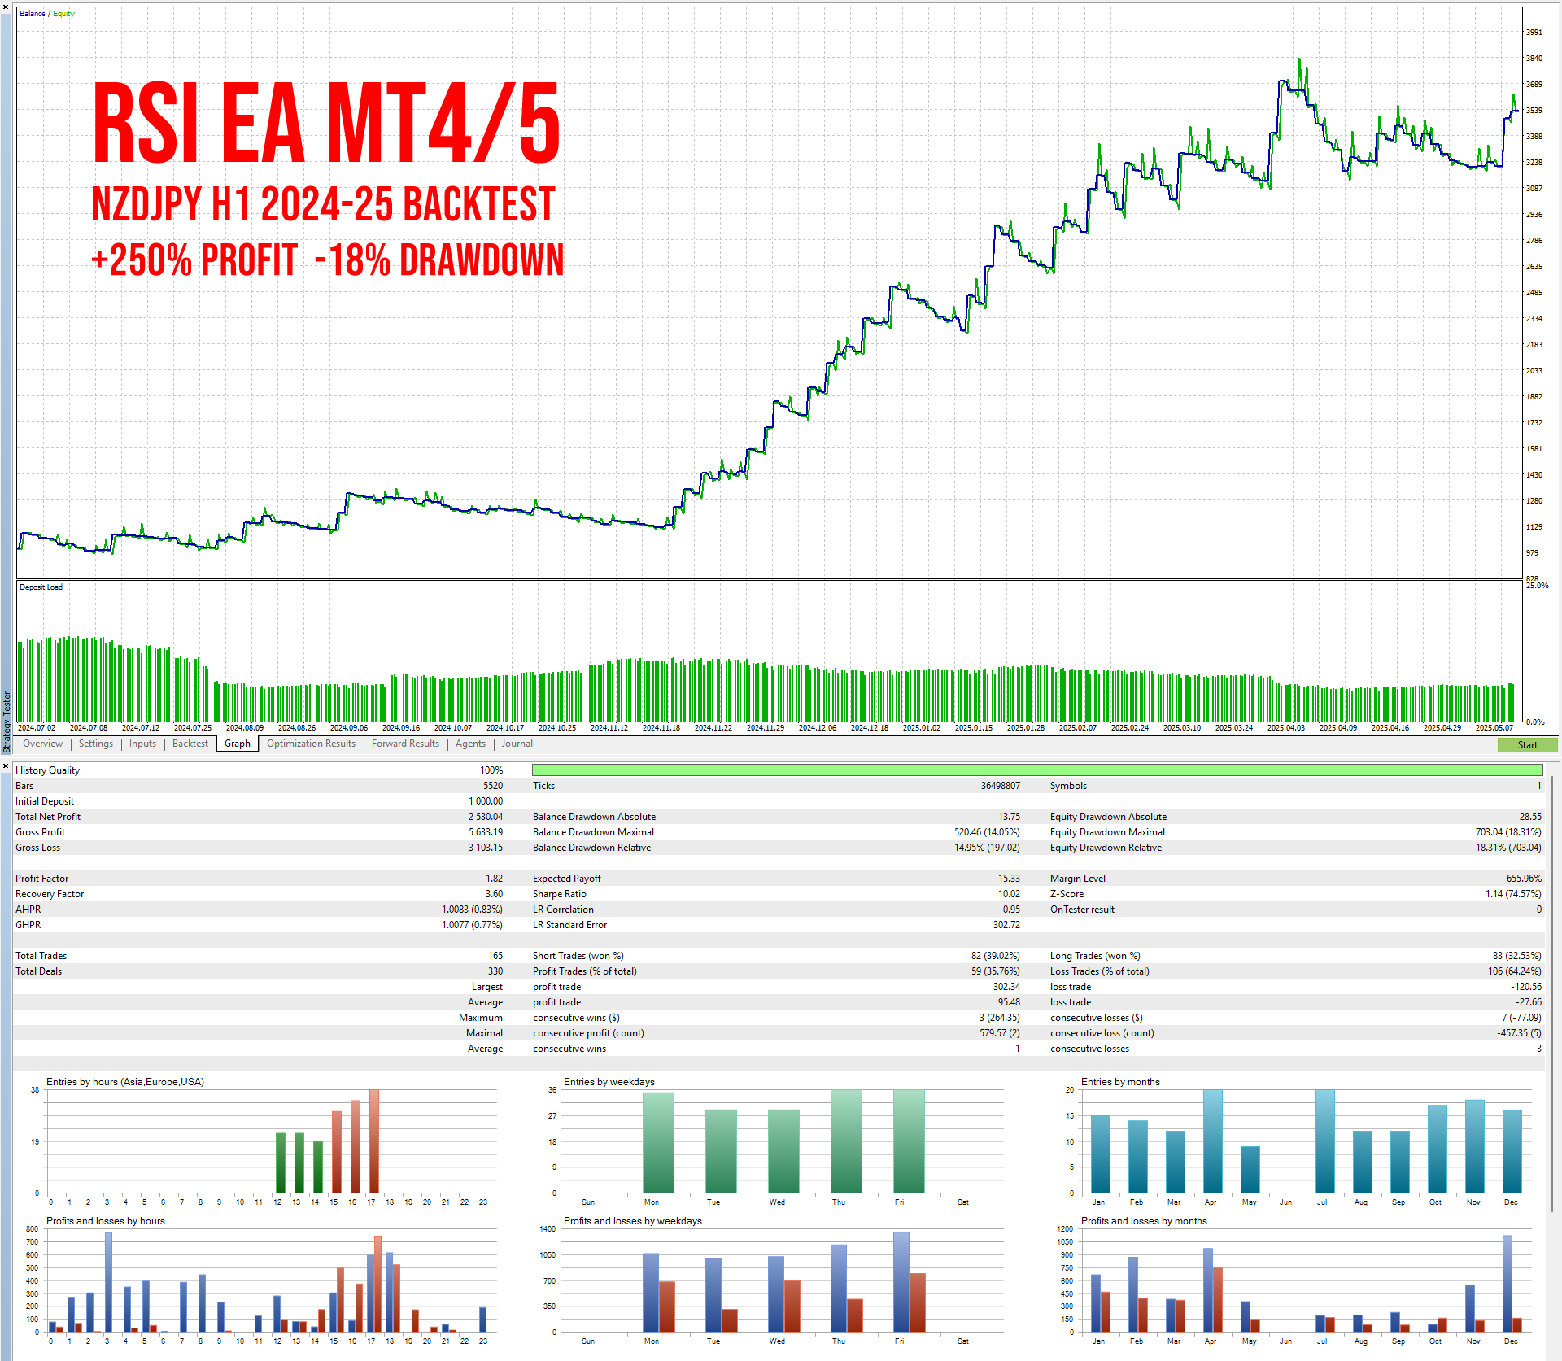Click the Entries by hours chart title
The height and width of the screenshot is (1361, 1562).
pyautogui.click(x=125, y=1082)
